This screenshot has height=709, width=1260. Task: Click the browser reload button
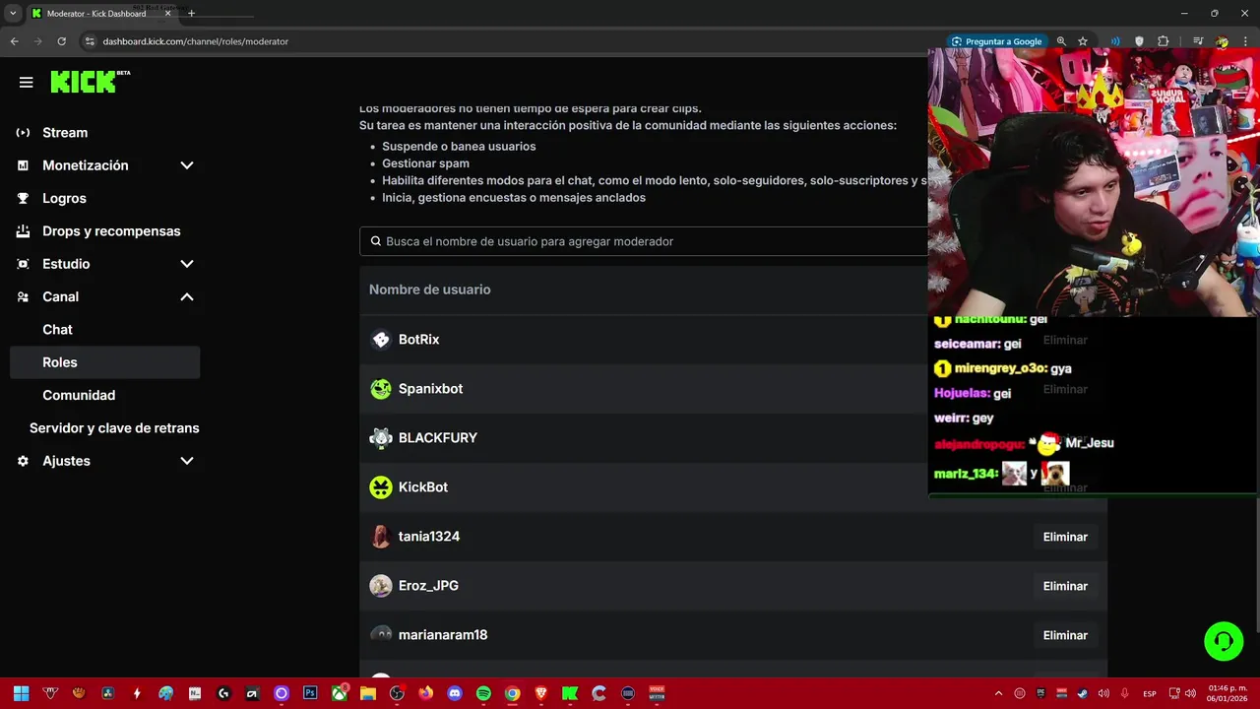coord(61,41)
